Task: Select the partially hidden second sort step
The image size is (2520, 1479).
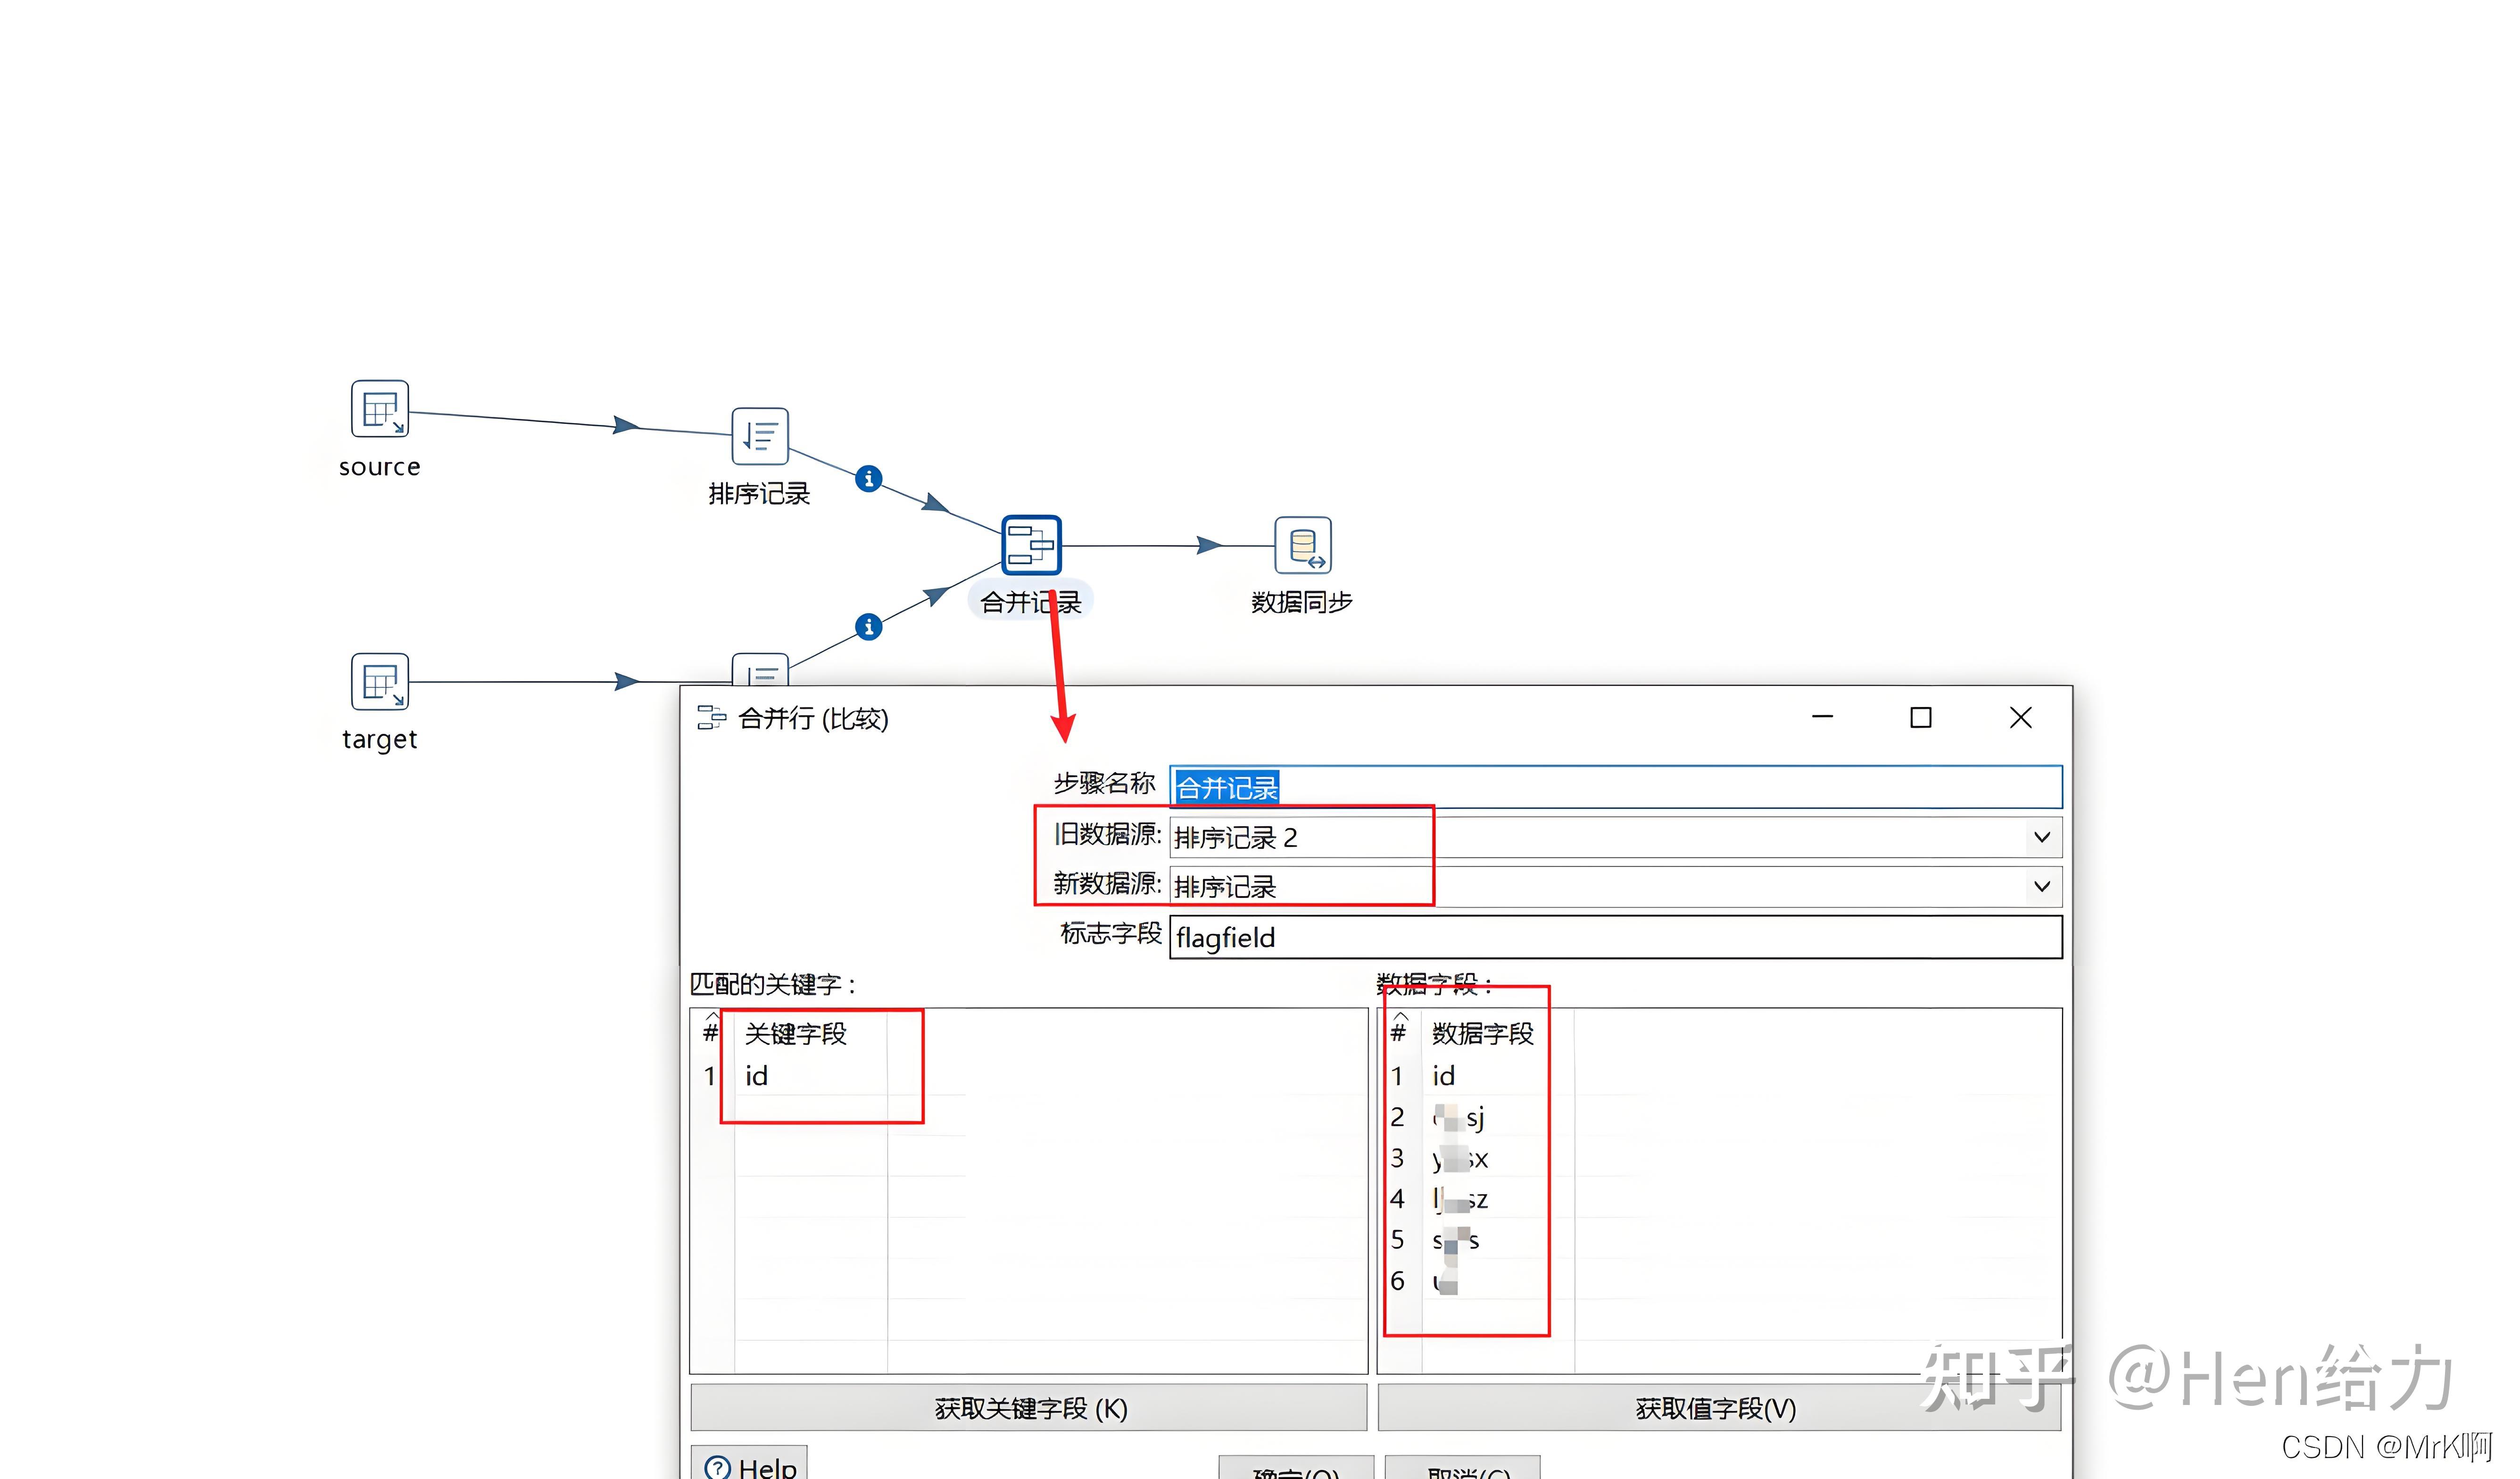Action: tap(762, 672)
